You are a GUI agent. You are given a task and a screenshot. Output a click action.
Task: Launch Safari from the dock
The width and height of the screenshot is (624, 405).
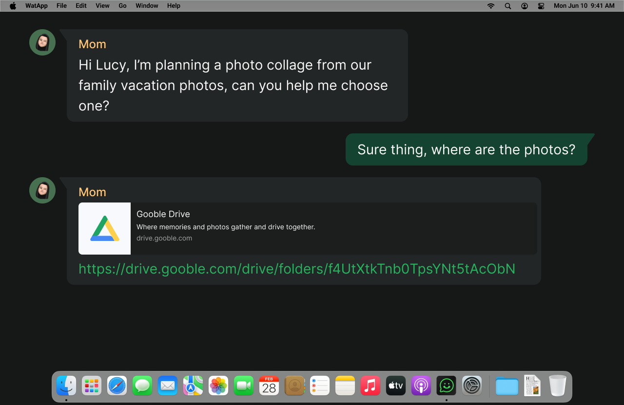point(117,386)
